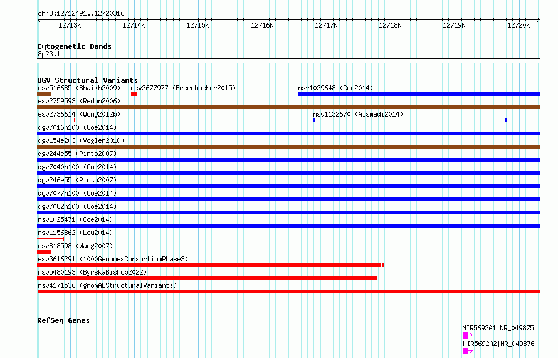
Task: Click the 12713k ruler tick label
Action: (x=70, y=25)
